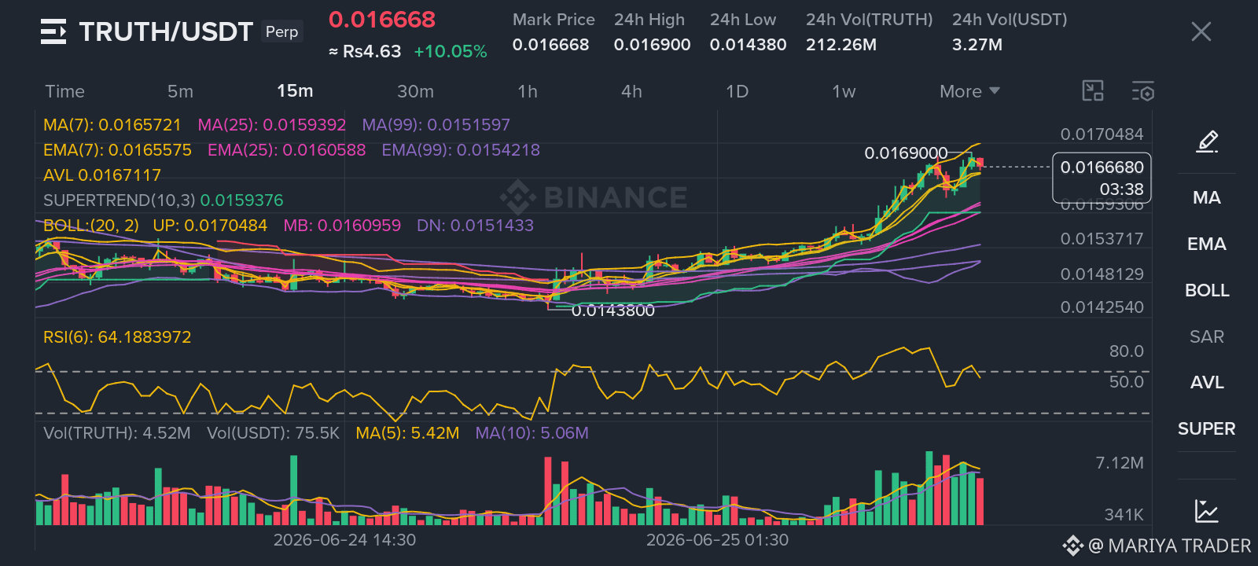Click the 24h High value 0.016900
Screen dimensions: 1258x566
click(x=652, y=45)
